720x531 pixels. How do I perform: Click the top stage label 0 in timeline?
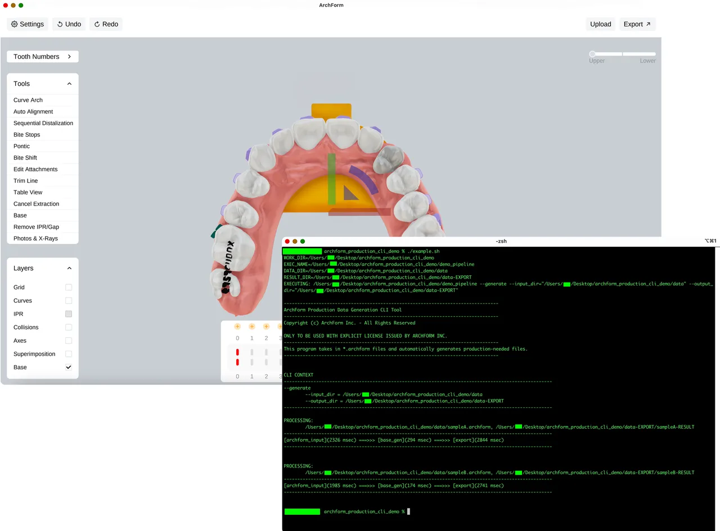(x=237, y=338)
